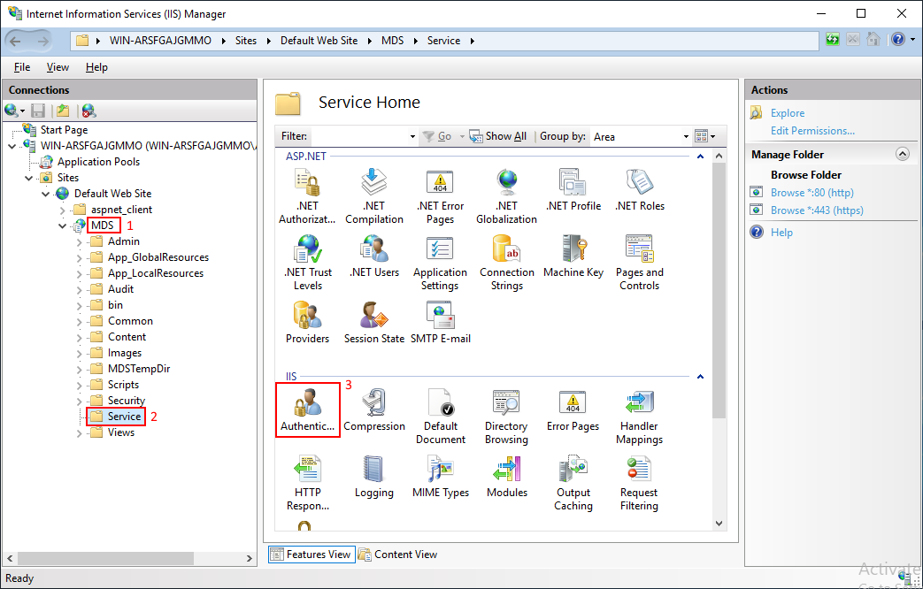Screen dimensions: 923x589
Task: Open the .NET Authorization Rules feature
Action: pyautogui.click(x=307, y=196)
